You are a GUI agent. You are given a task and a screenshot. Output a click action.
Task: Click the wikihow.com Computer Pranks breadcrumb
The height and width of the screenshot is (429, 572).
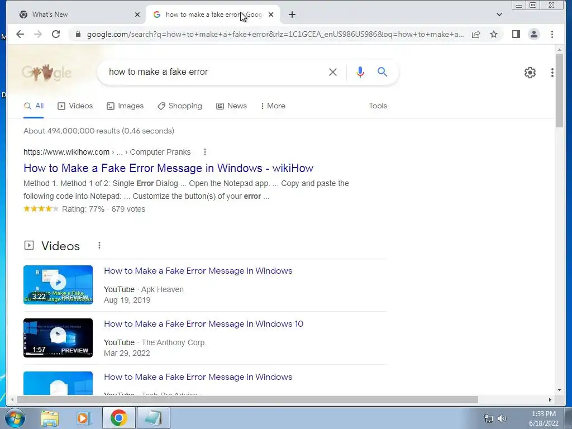[x=107, y=152]
